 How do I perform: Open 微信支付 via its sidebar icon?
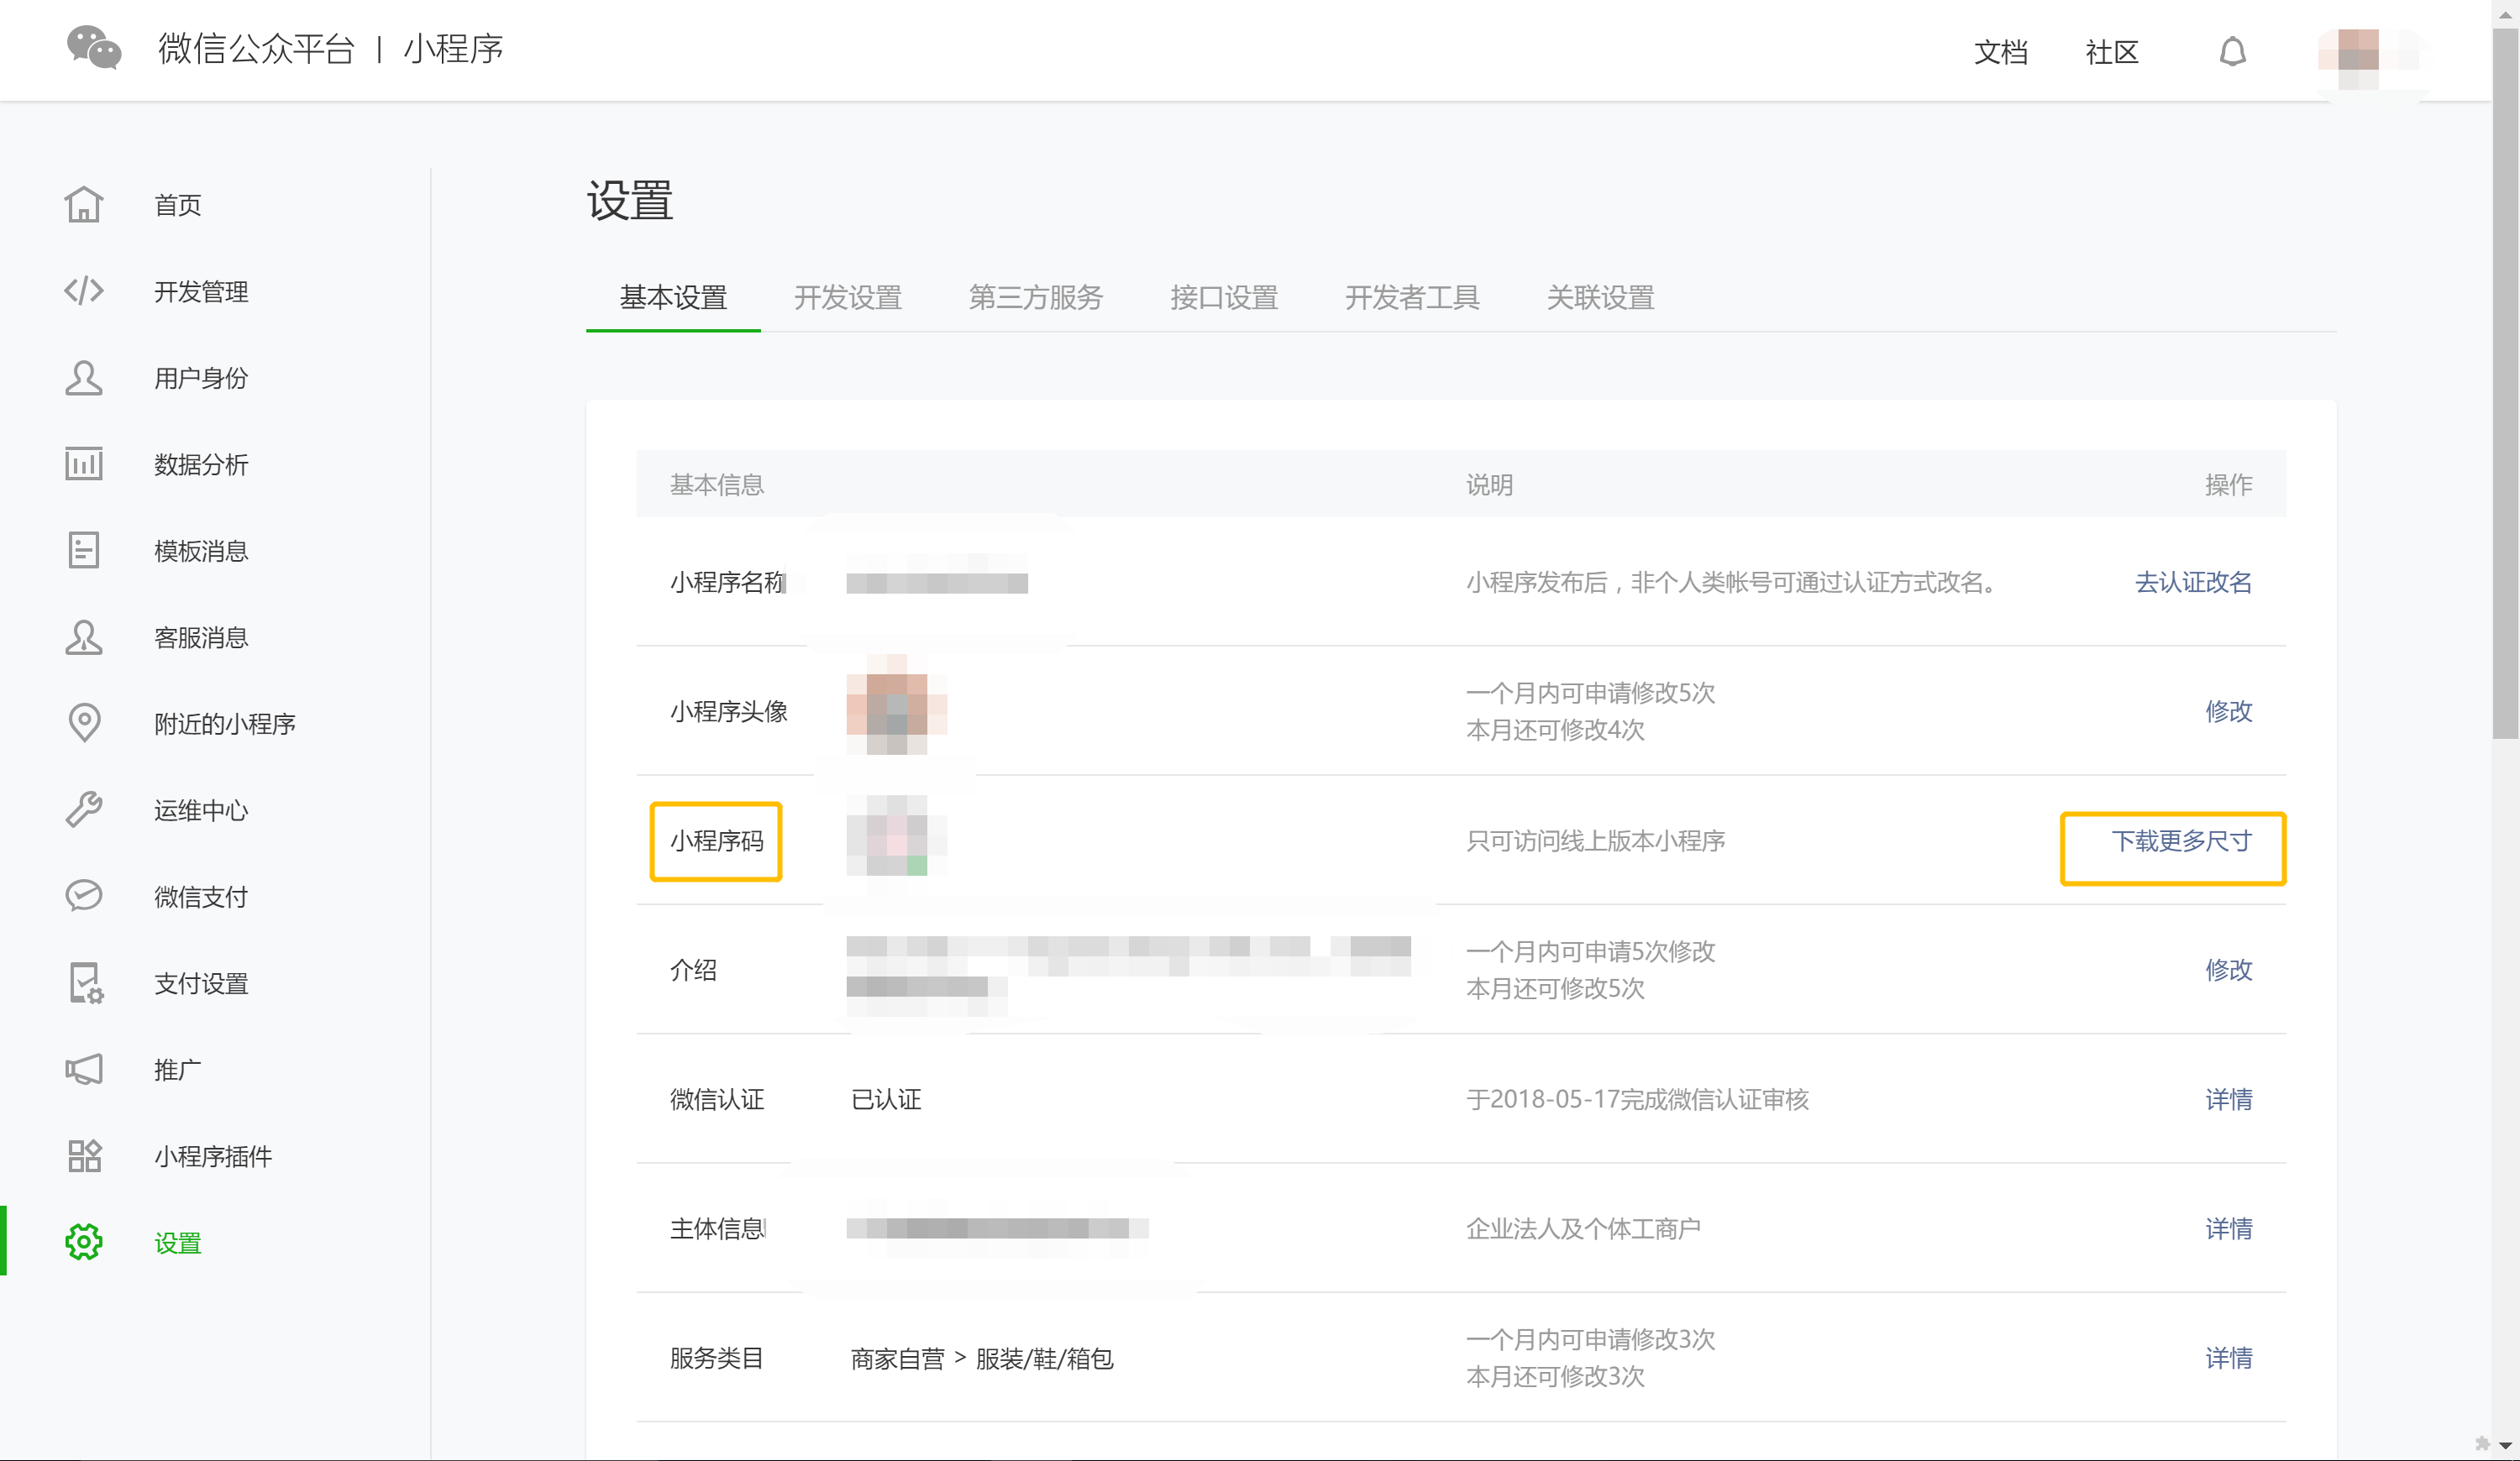[84, 895]
